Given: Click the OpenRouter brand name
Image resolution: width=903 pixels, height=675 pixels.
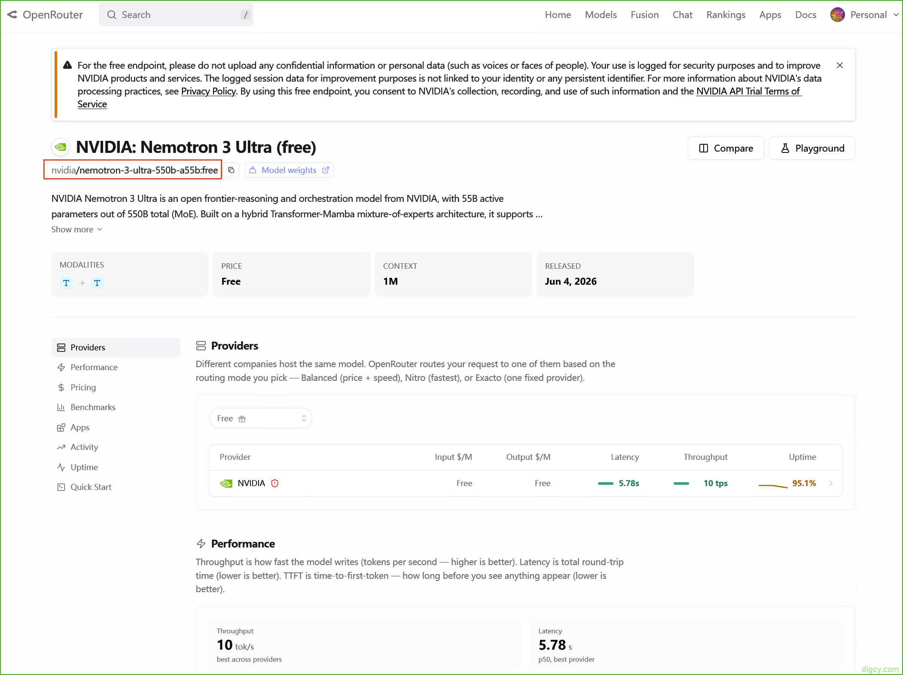Looking at the screenshot, I should coord(53,15).
